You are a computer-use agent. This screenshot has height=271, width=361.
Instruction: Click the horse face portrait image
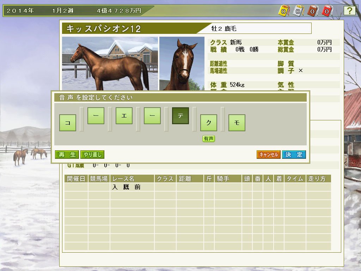point(182,64)
